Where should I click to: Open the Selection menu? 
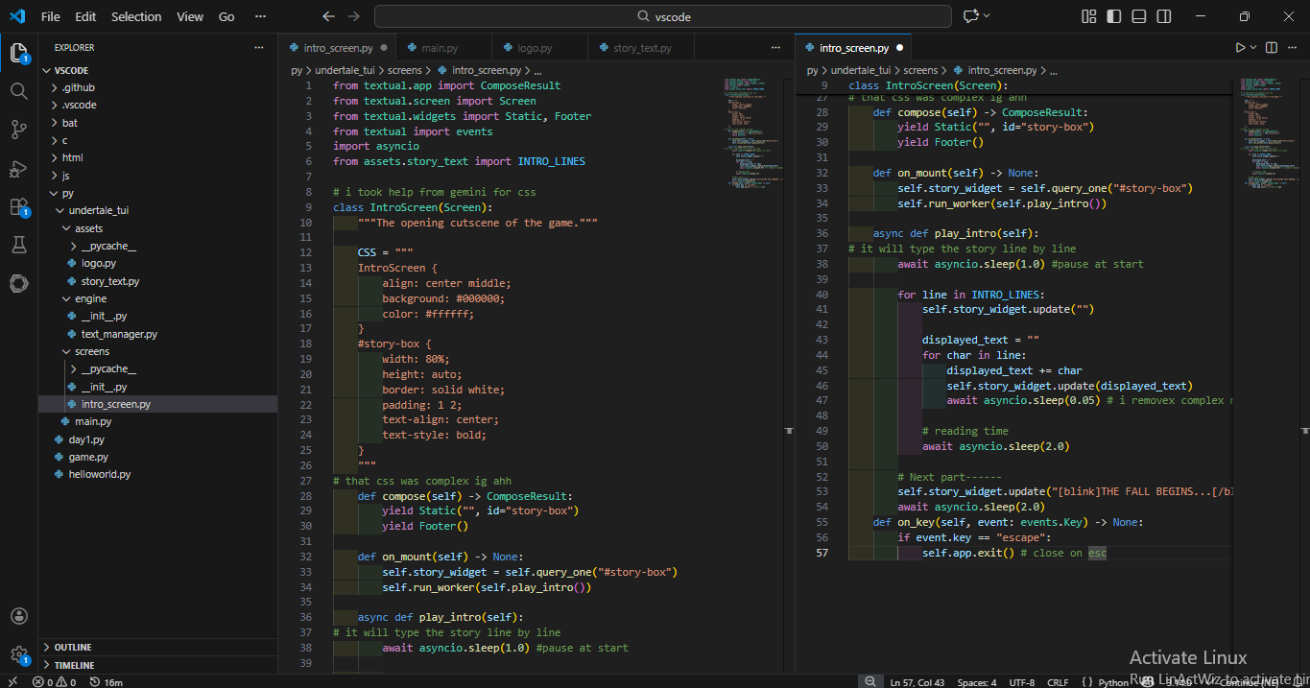pos(136,16)
